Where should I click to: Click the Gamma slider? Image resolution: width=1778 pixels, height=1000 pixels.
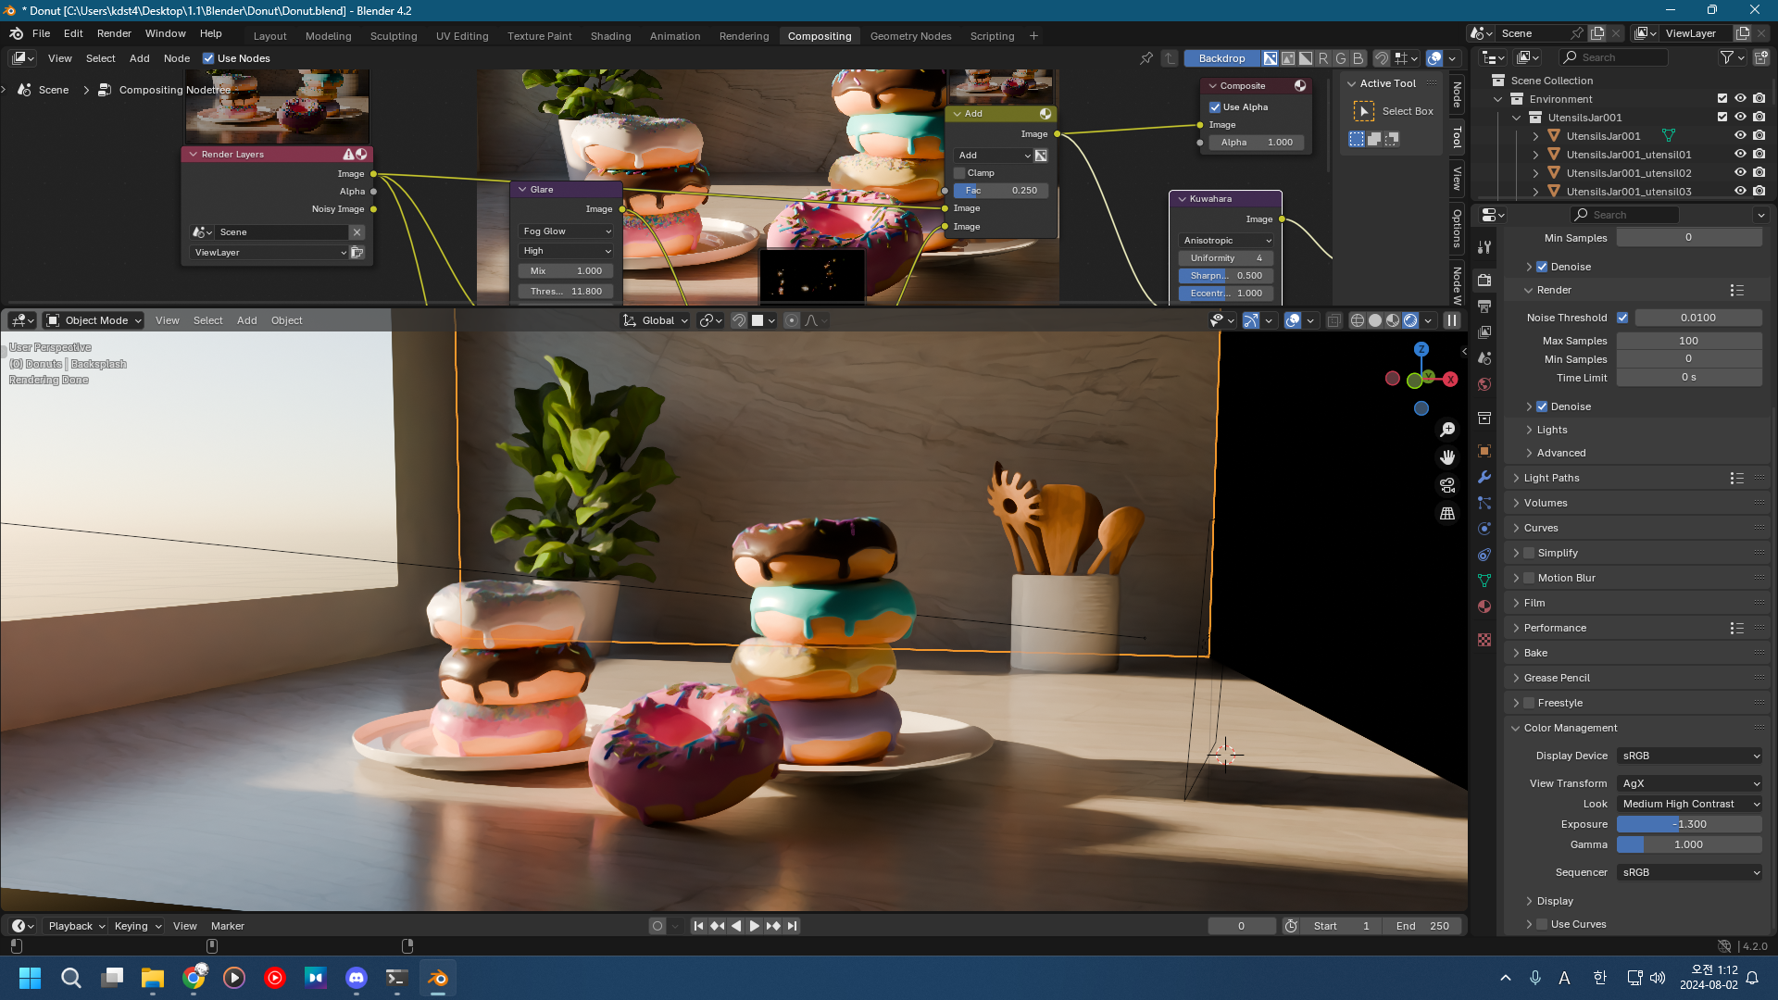1689,844
